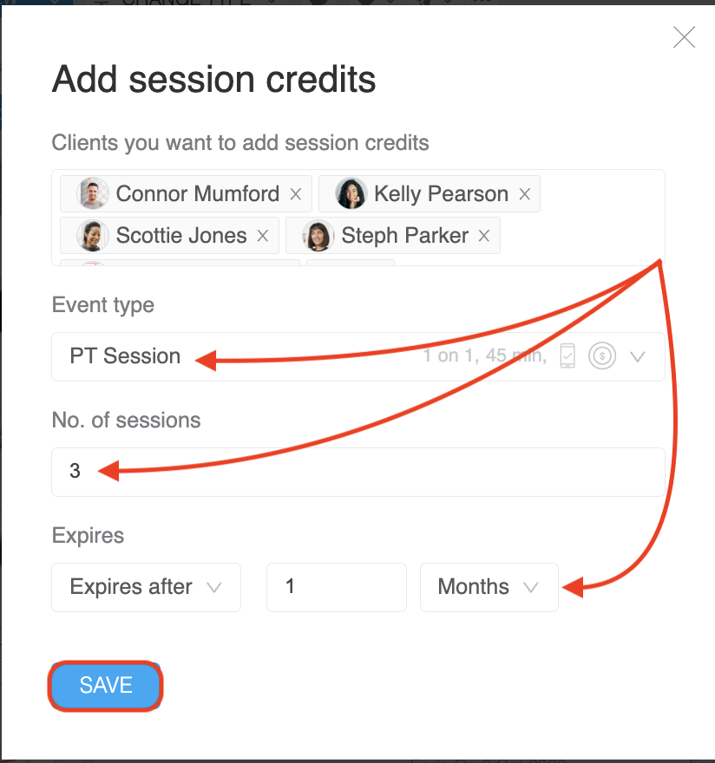Viewport: 715px width, 763px height.
Task: Click the dollar coin icon in Event type
Action: tap(601, 356)
